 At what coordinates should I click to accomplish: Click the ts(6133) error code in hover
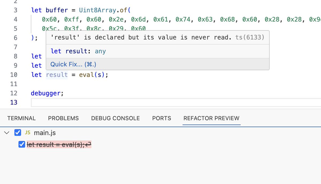point(250,37)
